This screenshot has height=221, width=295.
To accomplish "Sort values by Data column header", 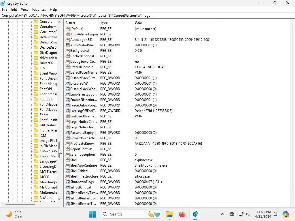I will point(174,22).
